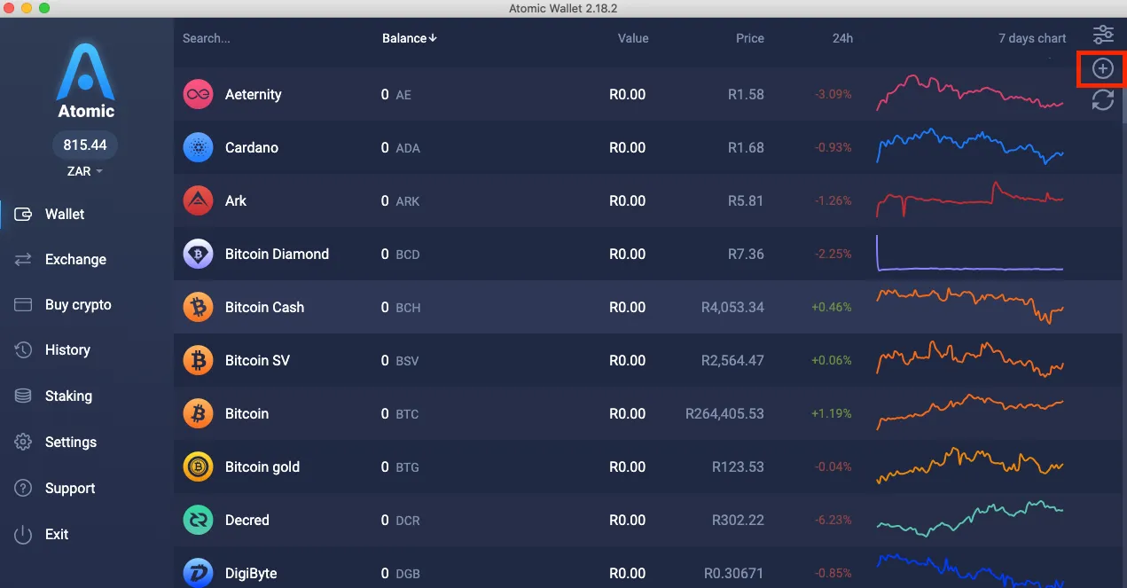The height and width of the screenshot is (588, 1127).
Task: Click the Cardano coin icon
Action: (198, 147)
